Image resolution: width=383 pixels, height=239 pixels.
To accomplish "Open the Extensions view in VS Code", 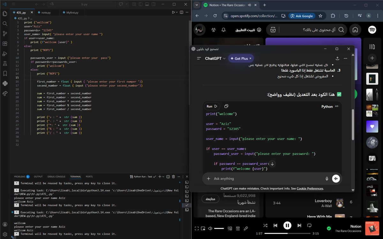I will click(5, 44).
